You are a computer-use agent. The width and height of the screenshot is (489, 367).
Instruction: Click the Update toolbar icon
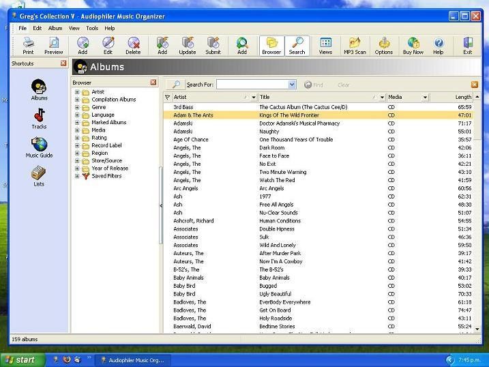[188, 46]
